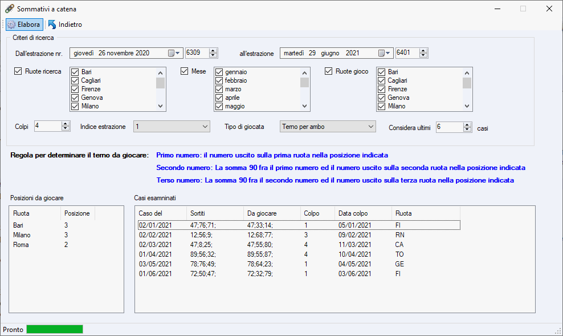Increase the Considera ultimi casi value
The image size is (563, 336).
[x=467, y=125]
